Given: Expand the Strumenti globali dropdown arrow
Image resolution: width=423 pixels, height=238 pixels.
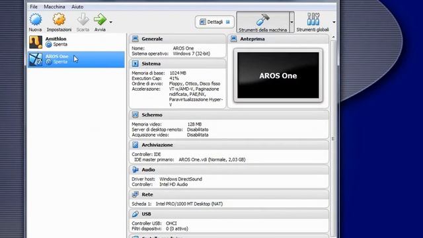Looking at the screenshot, I should point(334,22).
